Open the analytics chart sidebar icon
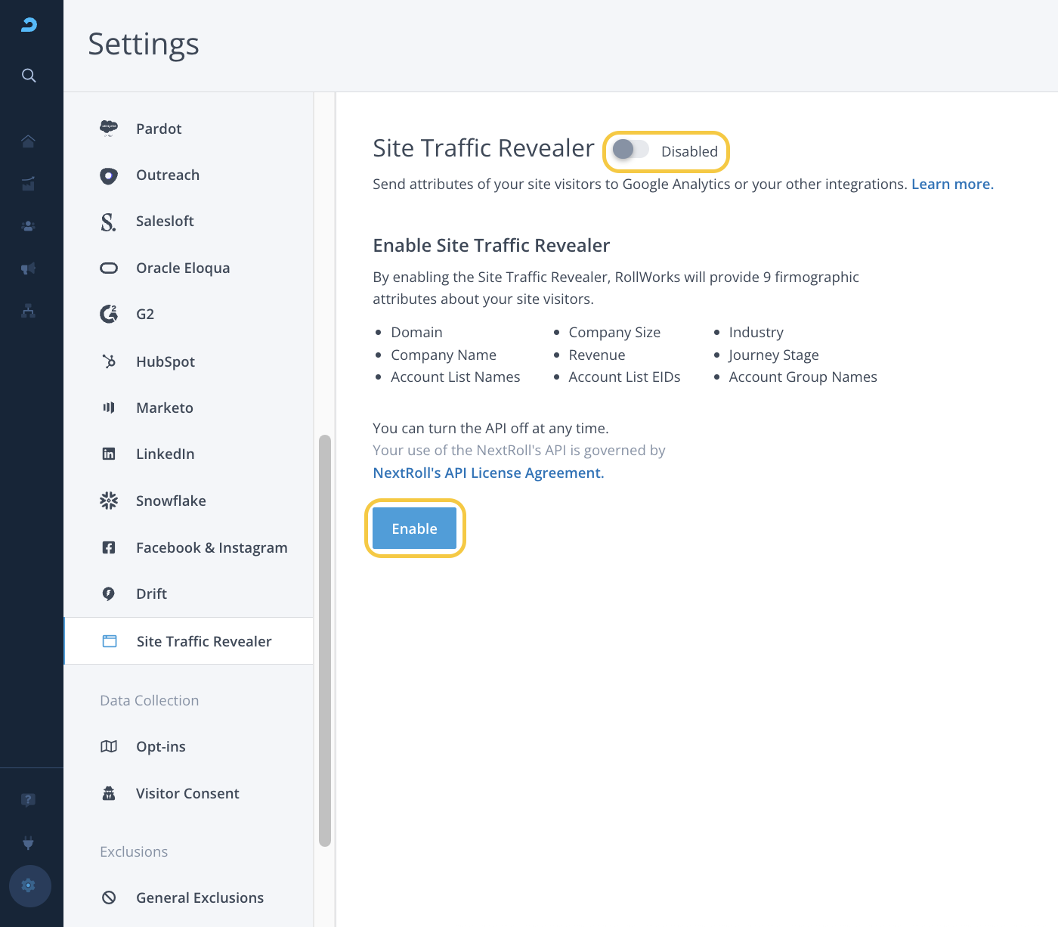This screenshot has width=1058, height=927. point(29,184)
